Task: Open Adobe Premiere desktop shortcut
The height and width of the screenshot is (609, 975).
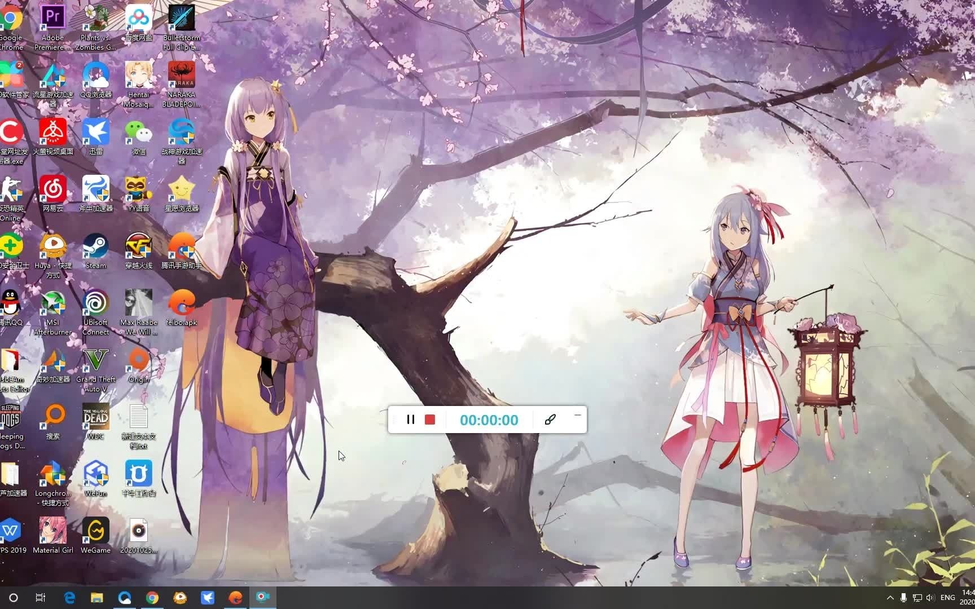Action: (52, 27)
